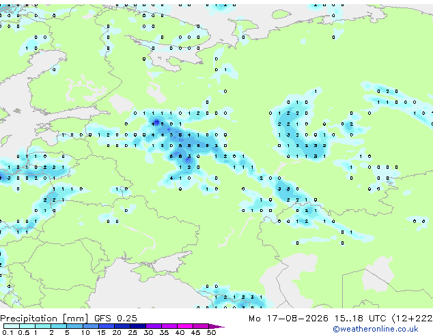Pick the 30–35 mm purple legend swatch
The height and width of the screenshot is (335, 433).
point(153,326)
